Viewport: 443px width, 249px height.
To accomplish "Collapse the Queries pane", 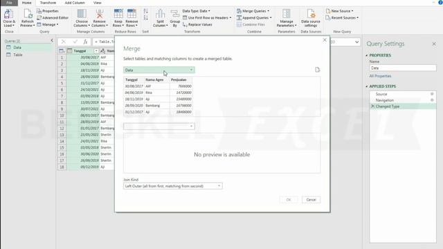I will tap(52, 41).
